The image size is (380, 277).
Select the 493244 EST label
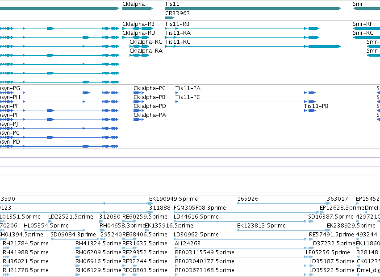point(367,235)
